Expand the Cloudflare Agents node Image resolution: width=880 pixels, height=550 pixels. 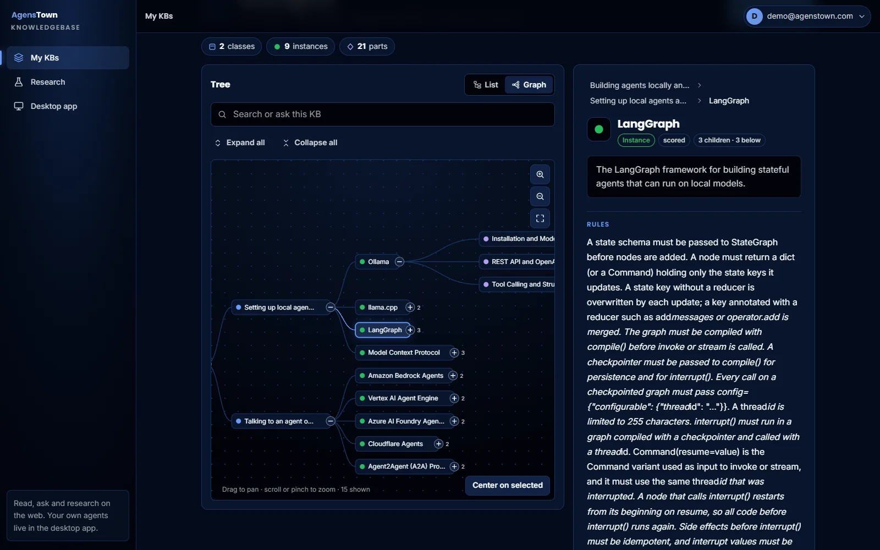coord(438,444)
